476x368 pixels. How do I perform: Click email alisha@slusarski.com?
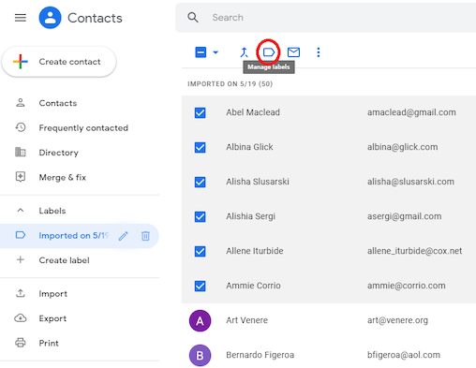pyautogui.click(x=410, y=182)
